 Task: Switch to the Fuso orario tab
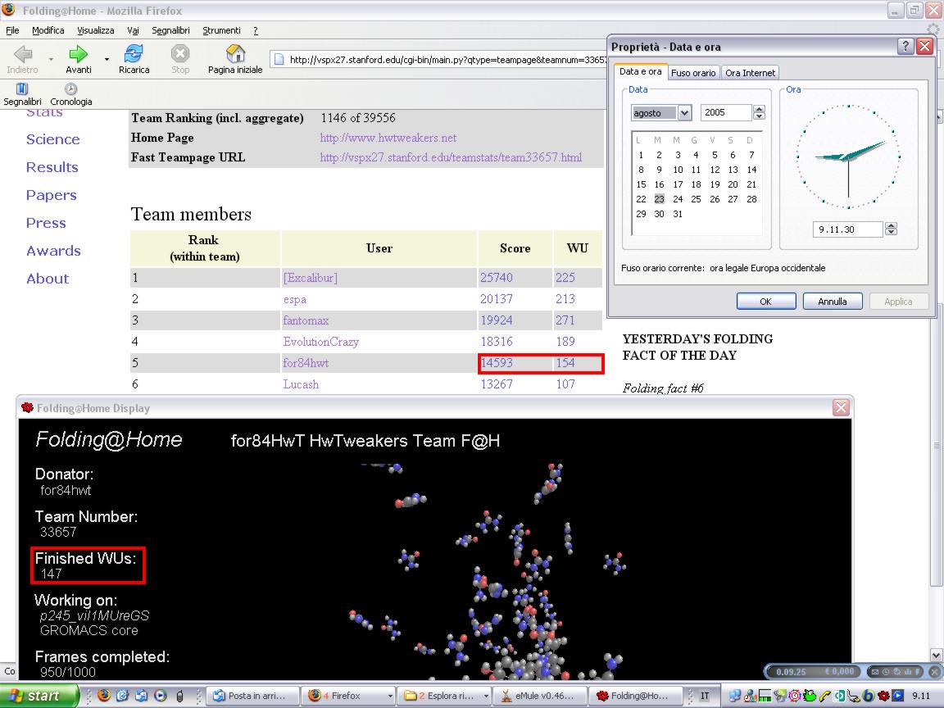click(693, 73)
